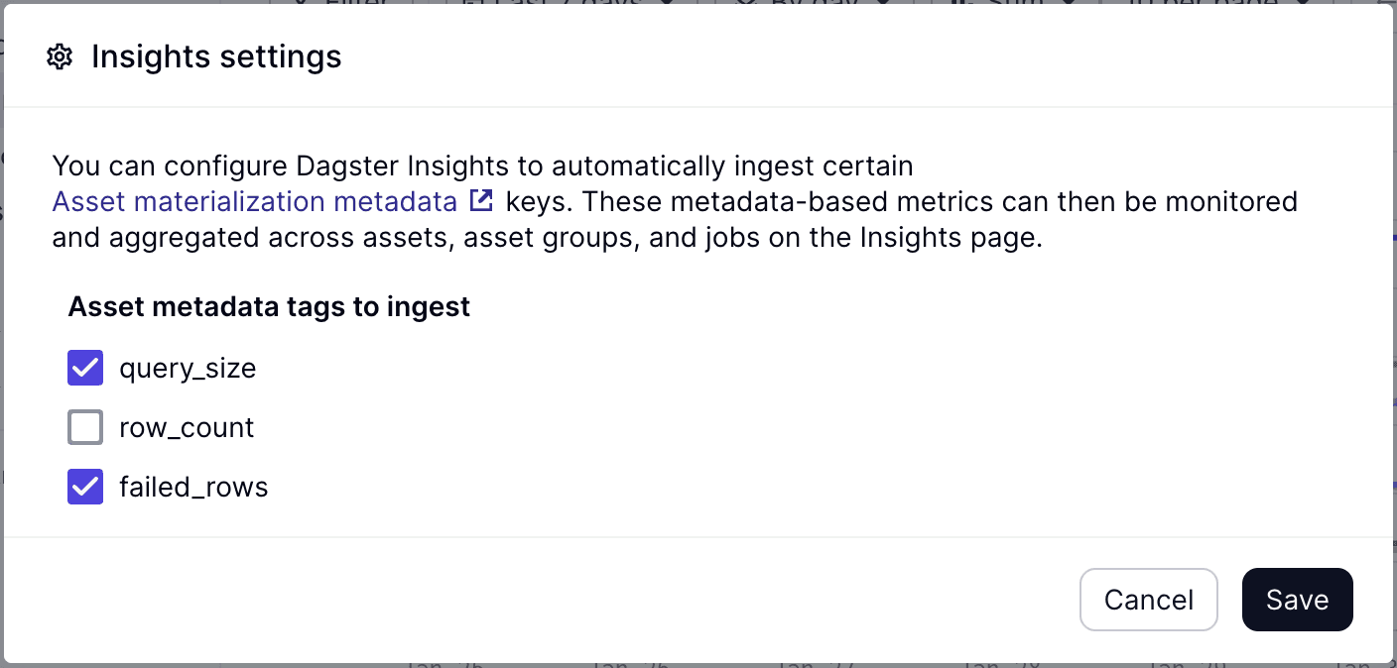Click the row_count label text
Screen dimensions: 1397x668
187,427
